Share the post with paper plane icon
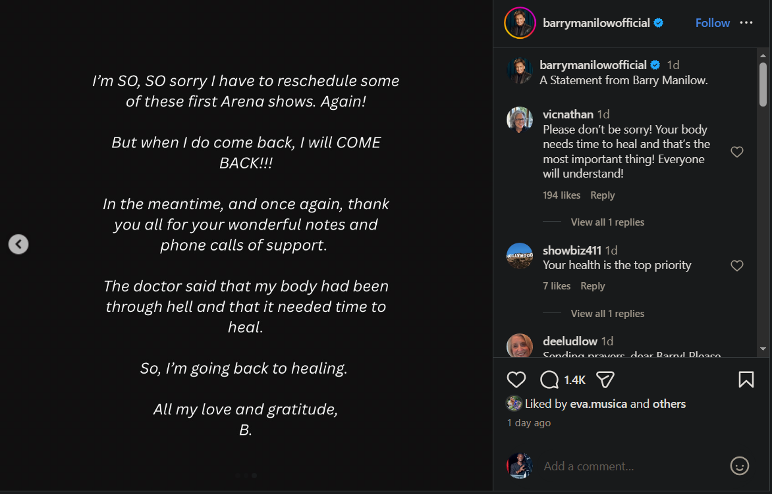Viewport: 772px width, 494px height. 605,380
